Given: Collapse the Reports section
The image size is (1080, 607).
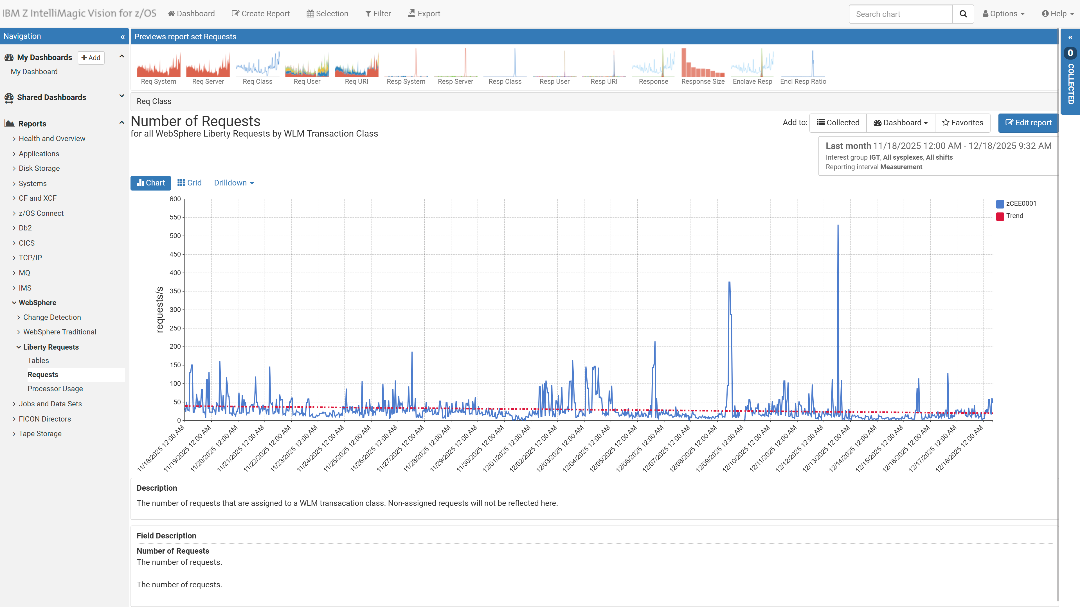Looking at the screenshot, I should point(121,123).
